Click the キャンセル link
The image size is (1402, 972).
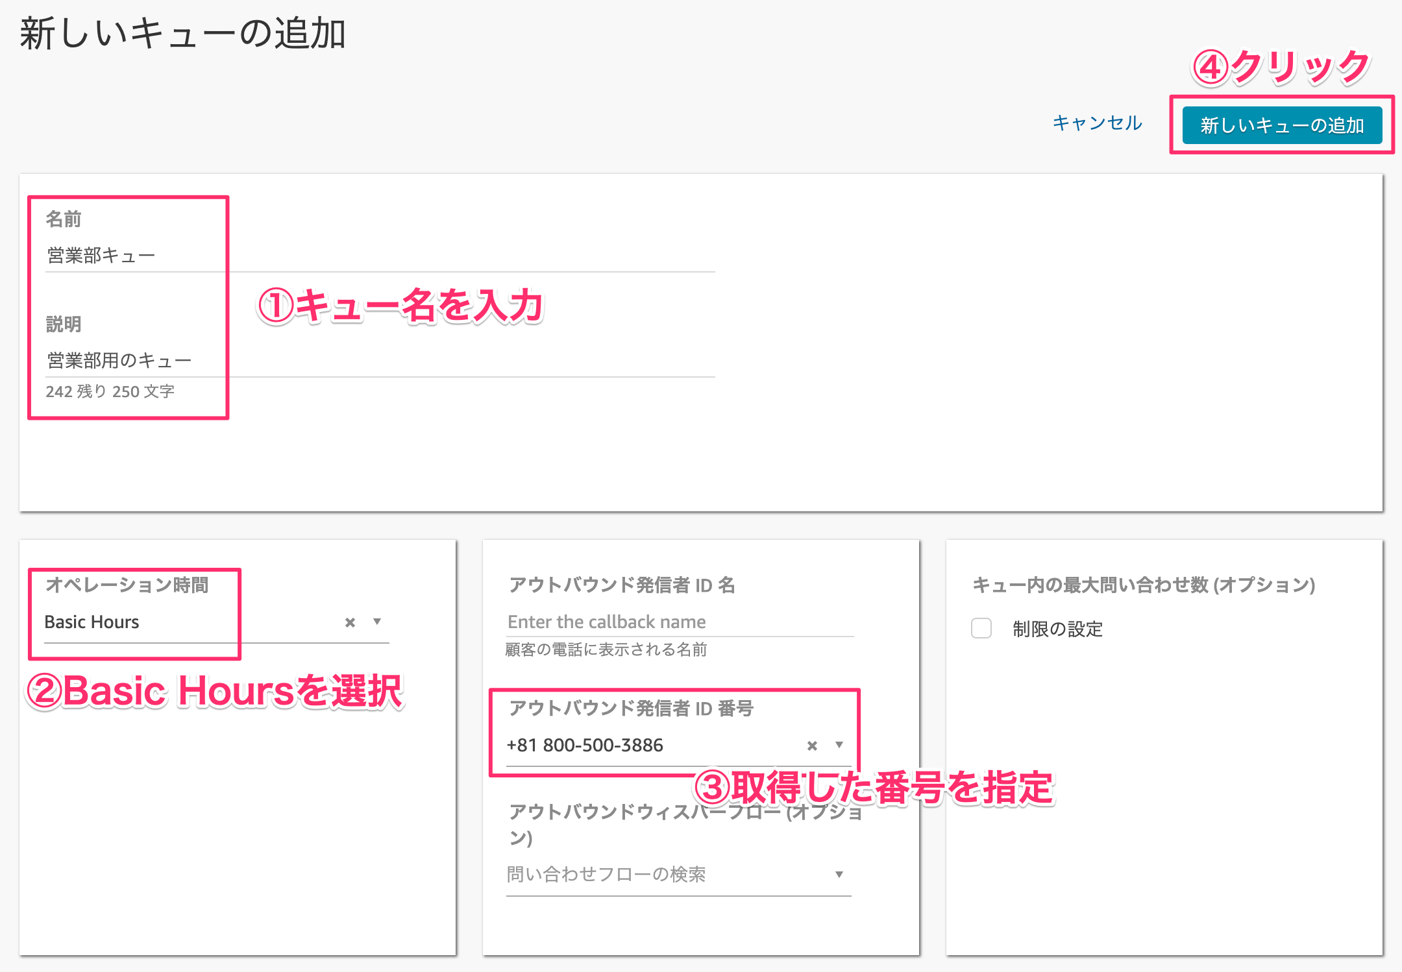click(x=1097, y=123)
